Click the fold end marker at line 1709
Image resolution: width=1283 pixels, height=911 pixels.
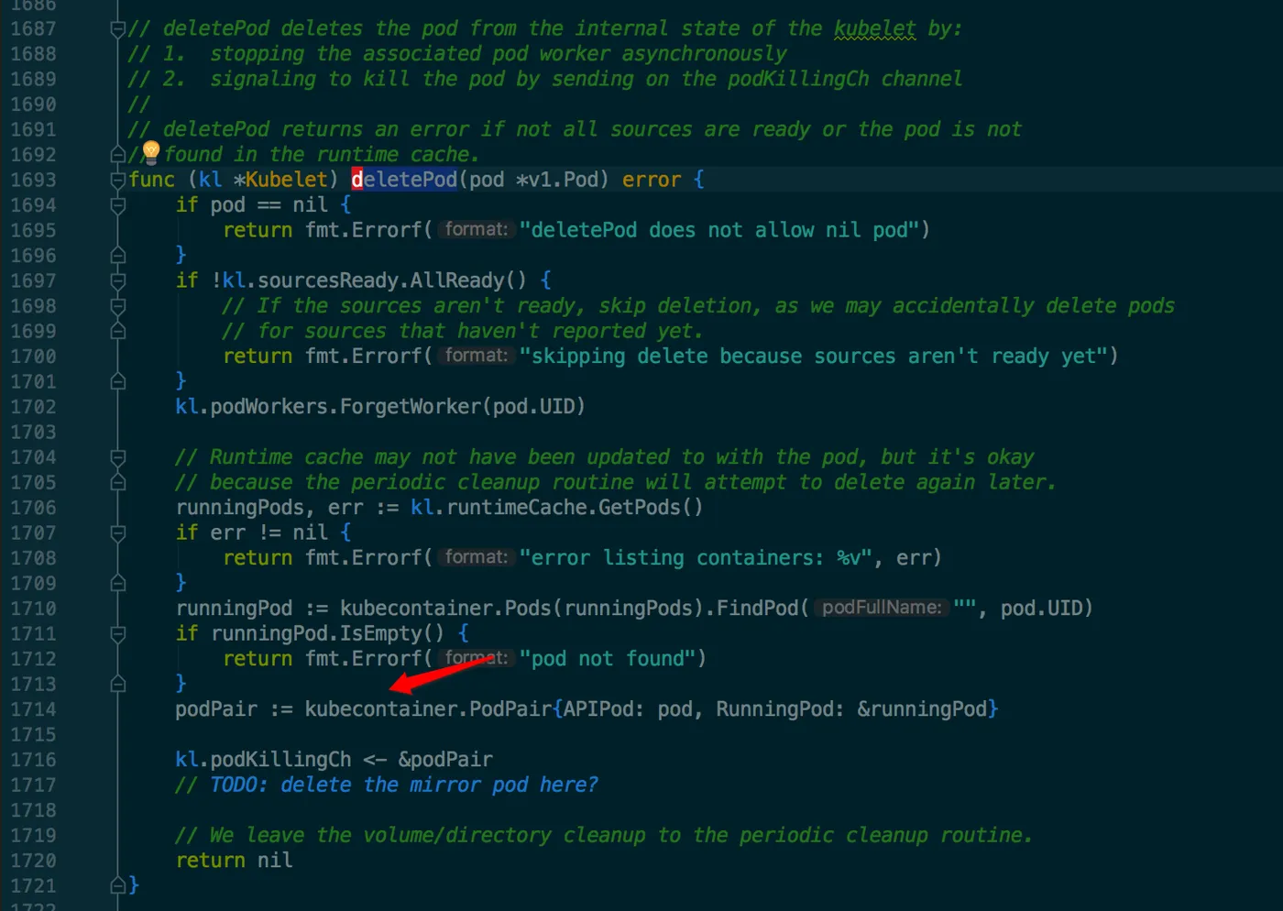click(117, 583)
